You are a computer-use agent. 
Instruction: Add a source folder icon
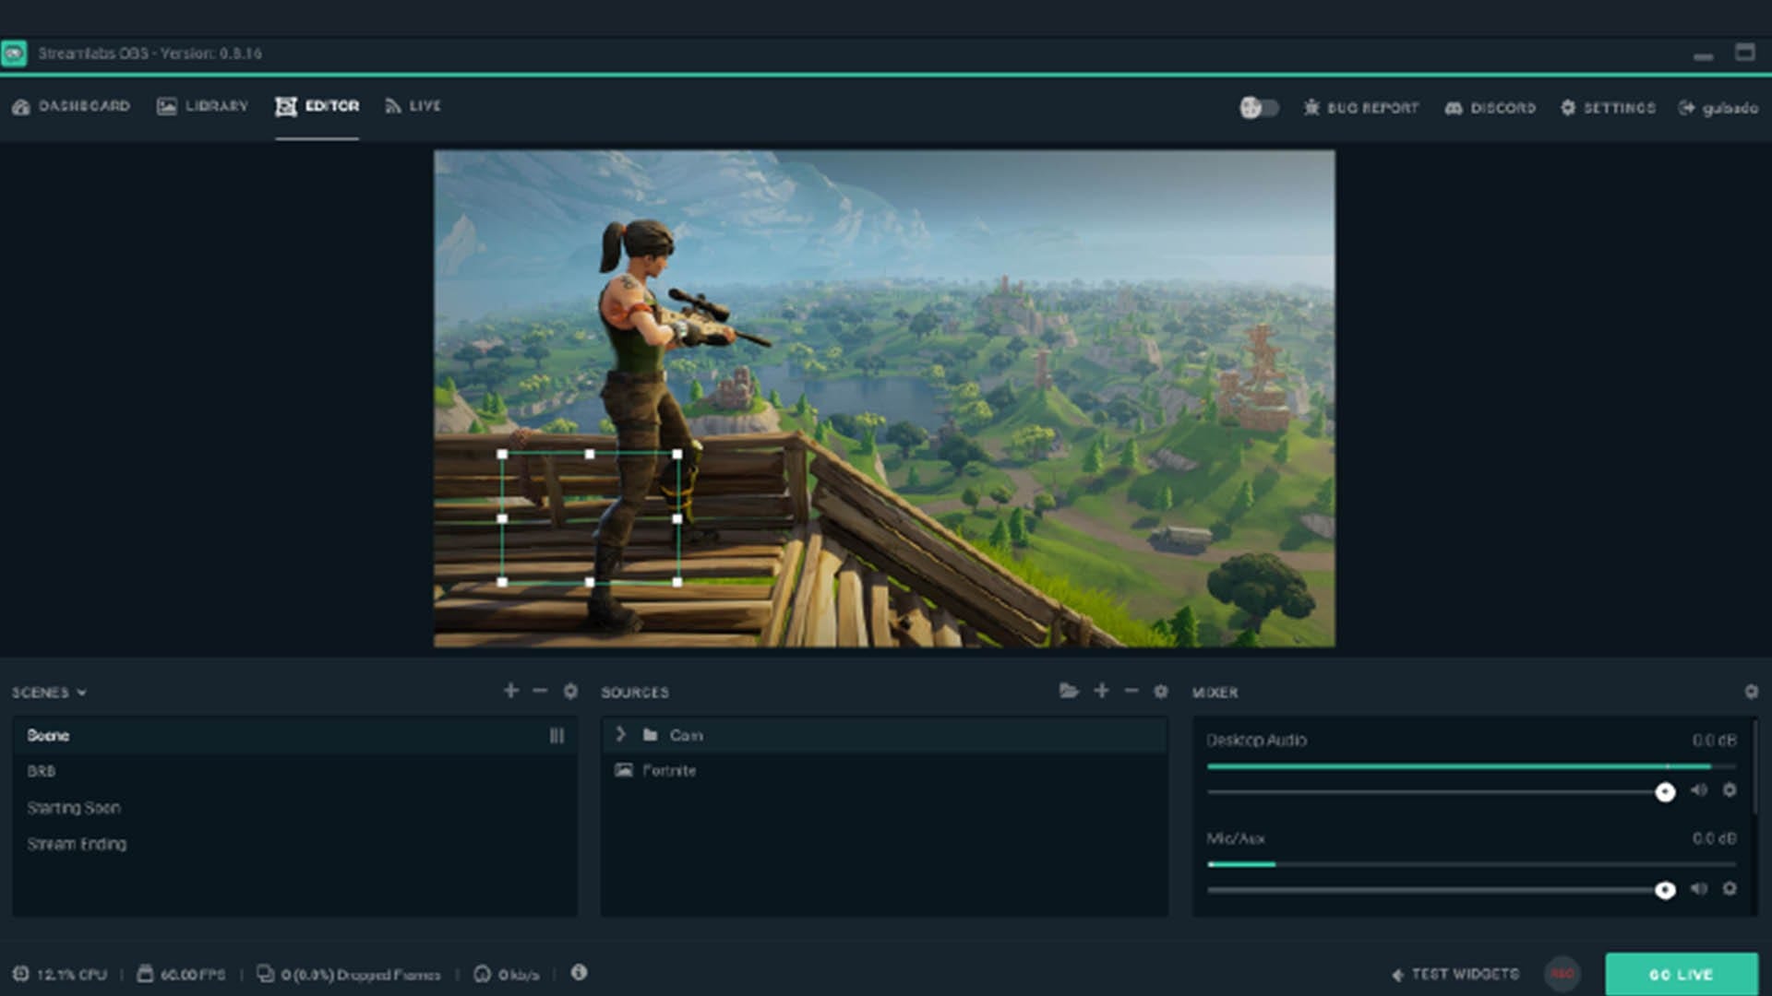(x=1069, y=691)
